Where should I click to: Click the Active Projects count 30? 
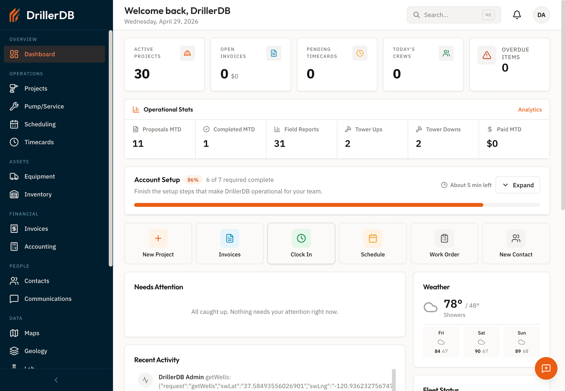pyautogui.click(x=142, y=74)
